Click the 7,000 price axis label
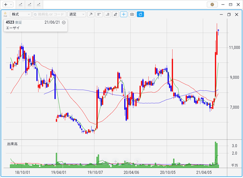 [x=235, y=107]
